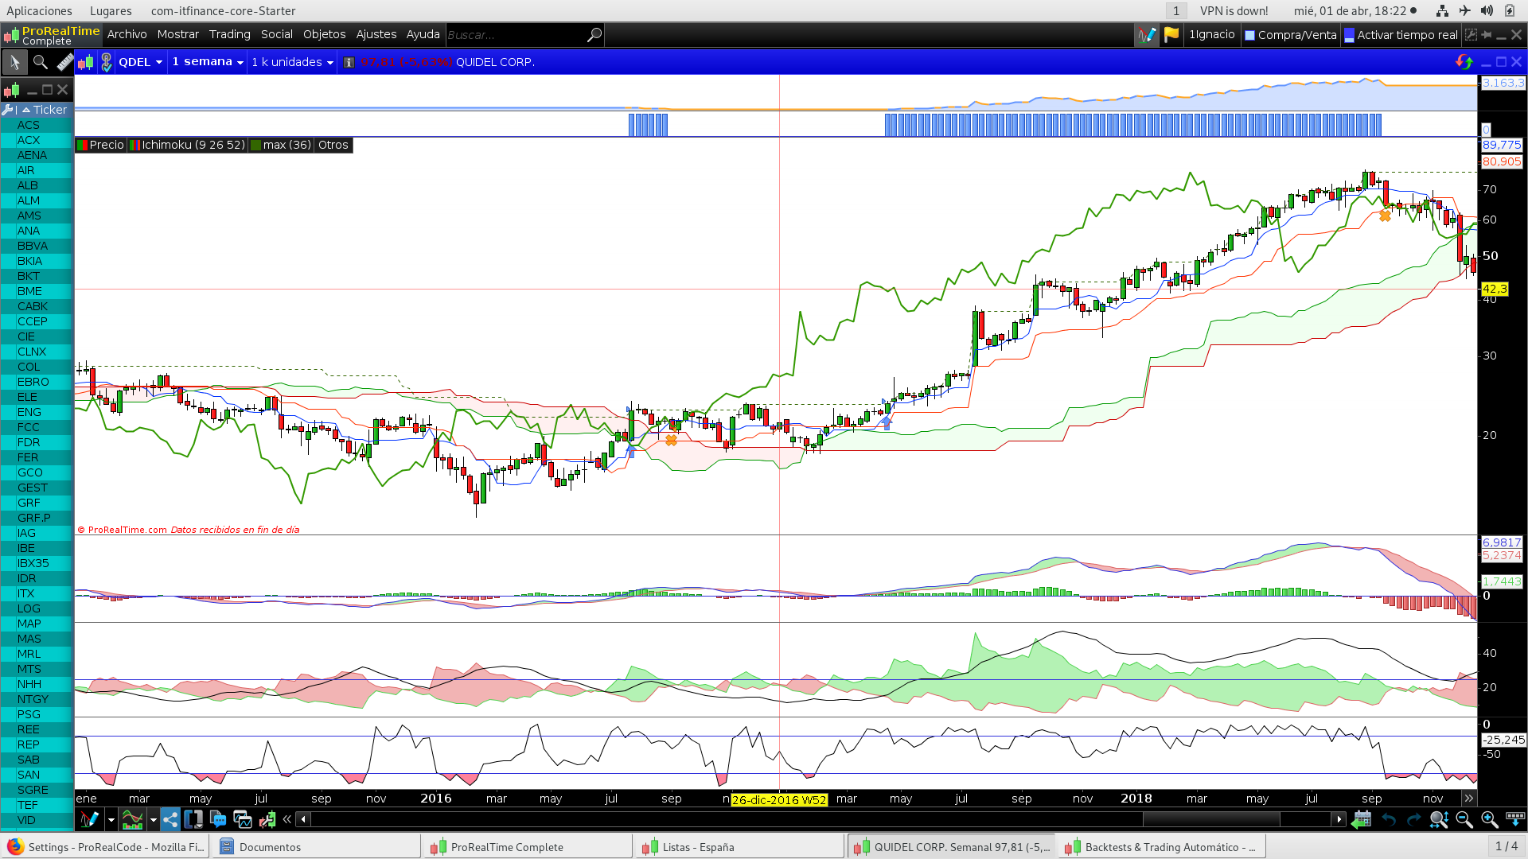Click the chart refresh arrows icon
1528x859 pixels.
[x=1464, y=62]
